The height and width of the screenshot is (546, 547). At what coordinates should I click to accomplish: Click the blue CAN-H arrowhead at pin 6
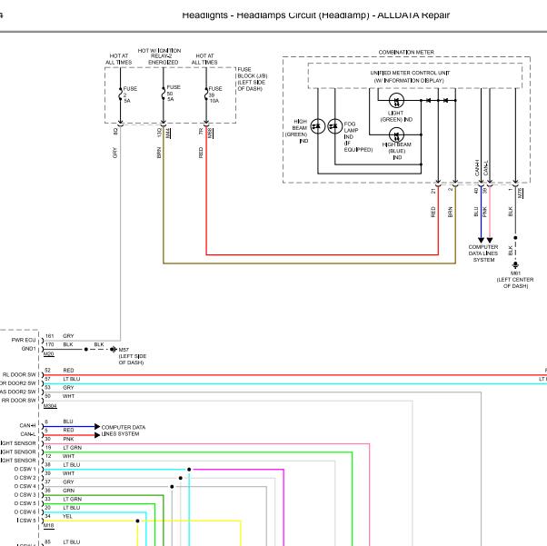[97, 427]
